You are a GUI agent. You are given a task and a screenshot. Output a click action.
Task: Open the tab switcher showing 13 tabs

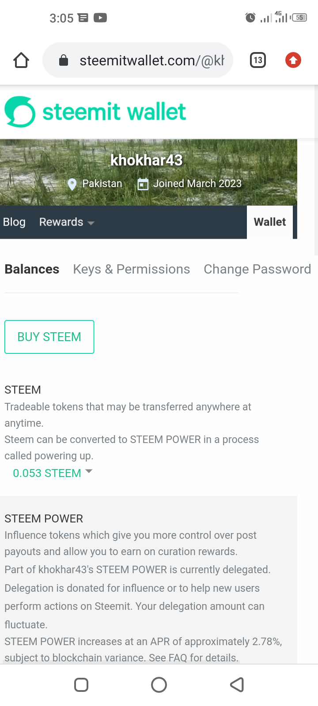[x=258, y=60]
